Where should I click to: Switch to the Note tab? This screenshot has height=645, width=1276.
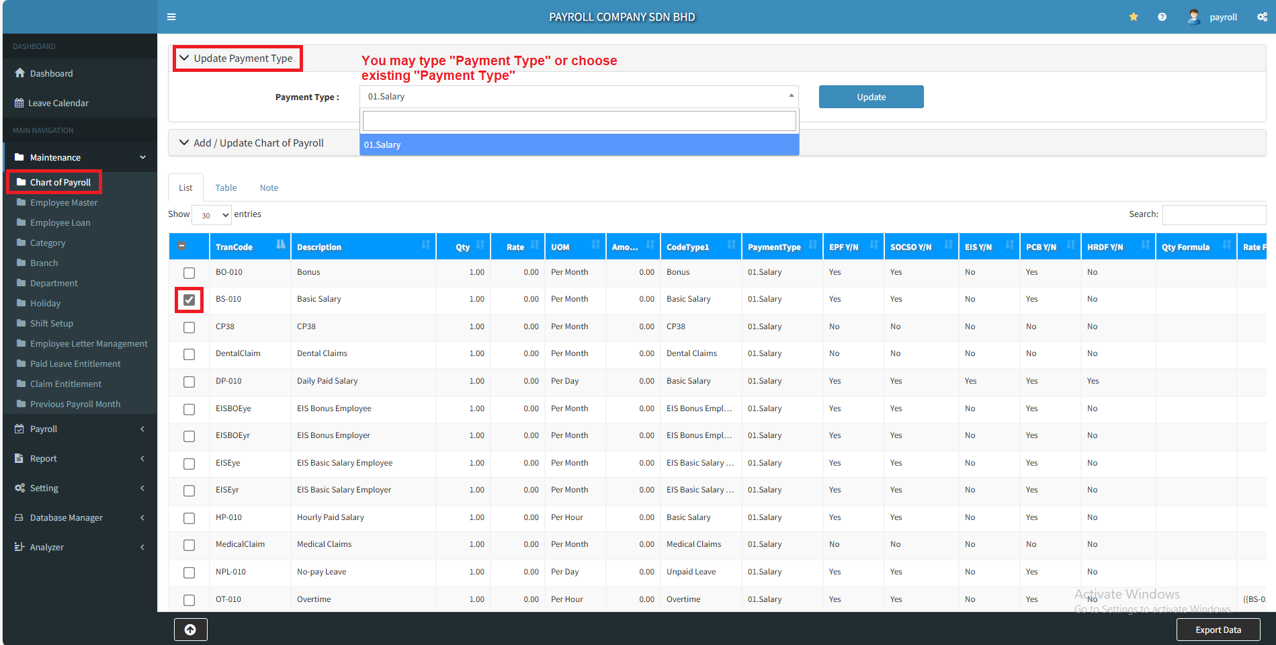point(269,188)
